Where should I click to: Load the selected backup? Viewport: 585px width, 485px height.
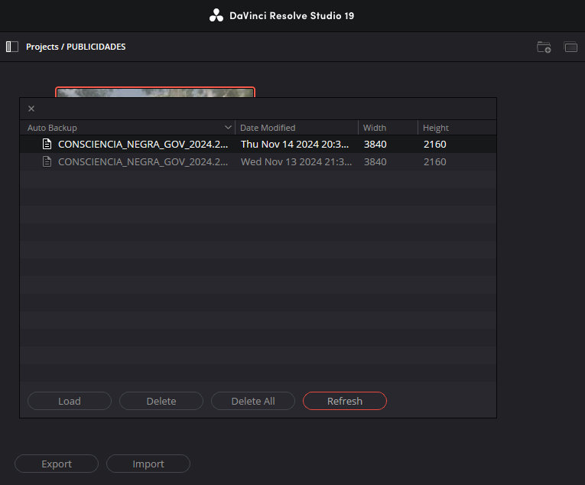tap(70, 401)
